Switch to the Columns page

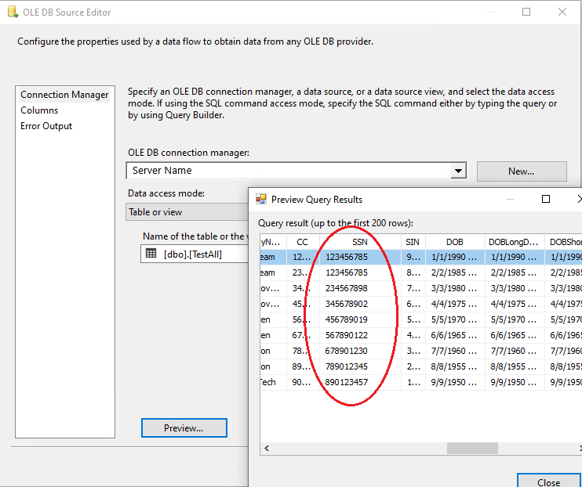click(39, 110)
